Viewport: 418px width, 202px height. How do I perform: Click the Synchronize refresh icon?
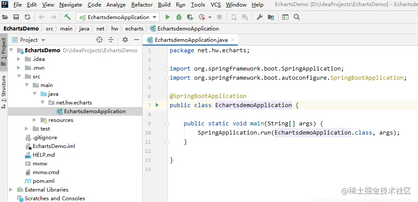pos(27,17)
